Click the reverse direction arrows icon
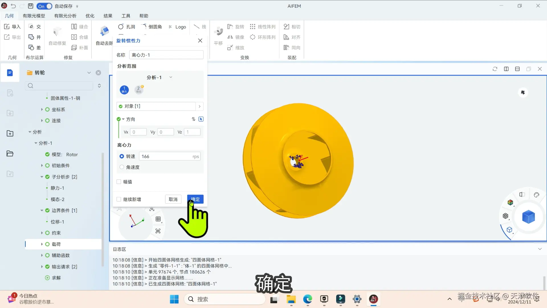Image resolution: width=547 pixels, height=308 pixels. coord(193,119)
